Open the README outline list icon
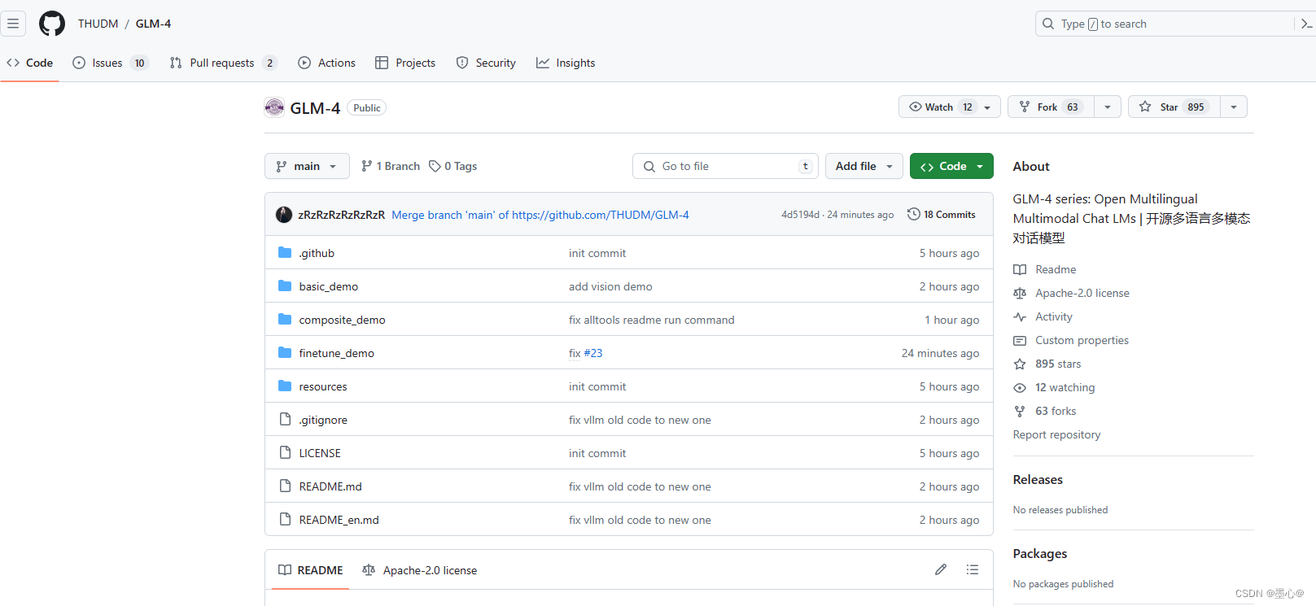This screenshot has height=606, width=1316. (x=973, y=569)
